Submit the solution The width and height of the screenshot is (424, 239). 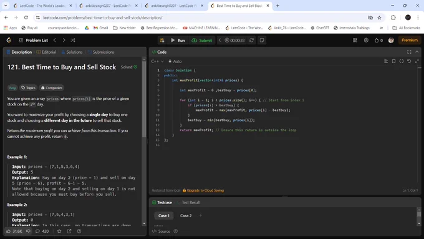point(202,41)
